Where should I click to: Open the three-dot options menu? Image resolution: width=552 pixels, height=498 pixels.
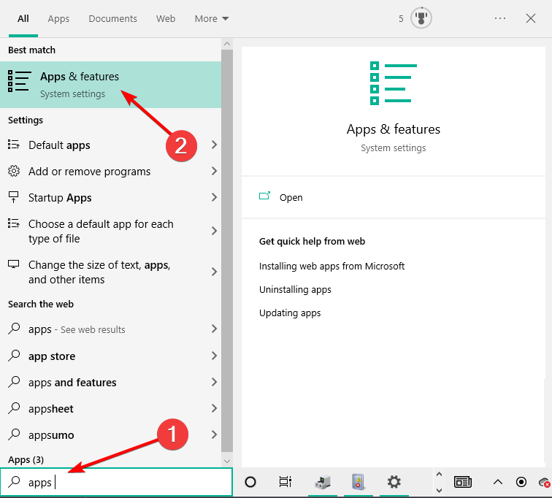500,18
